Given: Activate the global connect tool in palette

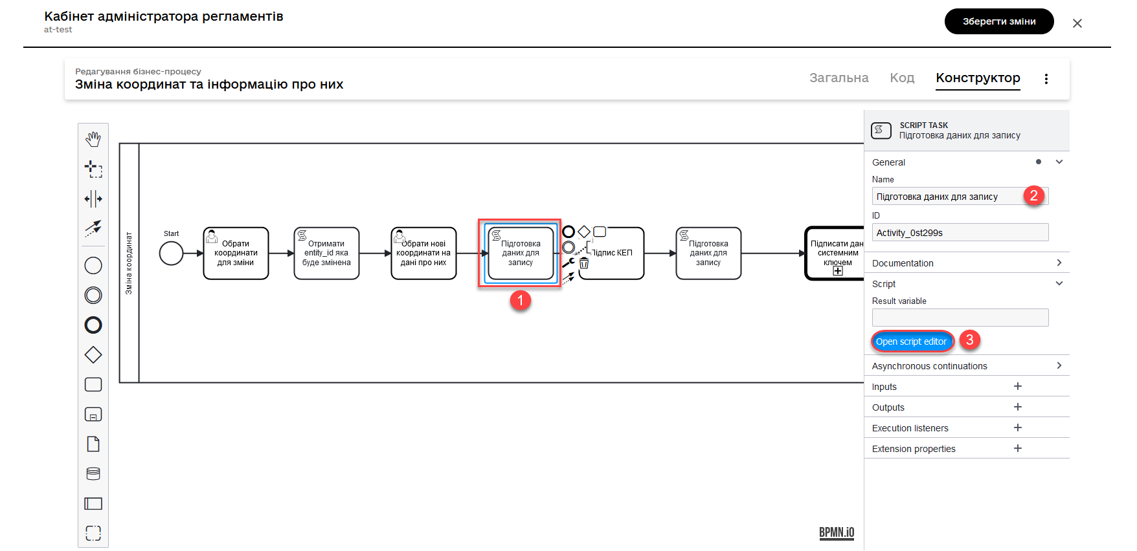Looking at the screenshot, I should coord(93,228).
